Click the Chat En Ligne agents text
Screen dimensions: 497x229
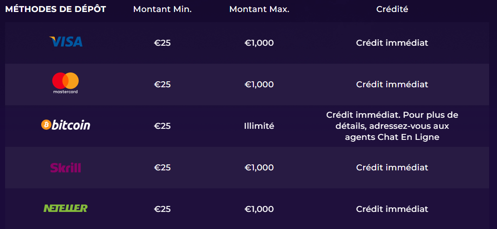tap(392, 137)
